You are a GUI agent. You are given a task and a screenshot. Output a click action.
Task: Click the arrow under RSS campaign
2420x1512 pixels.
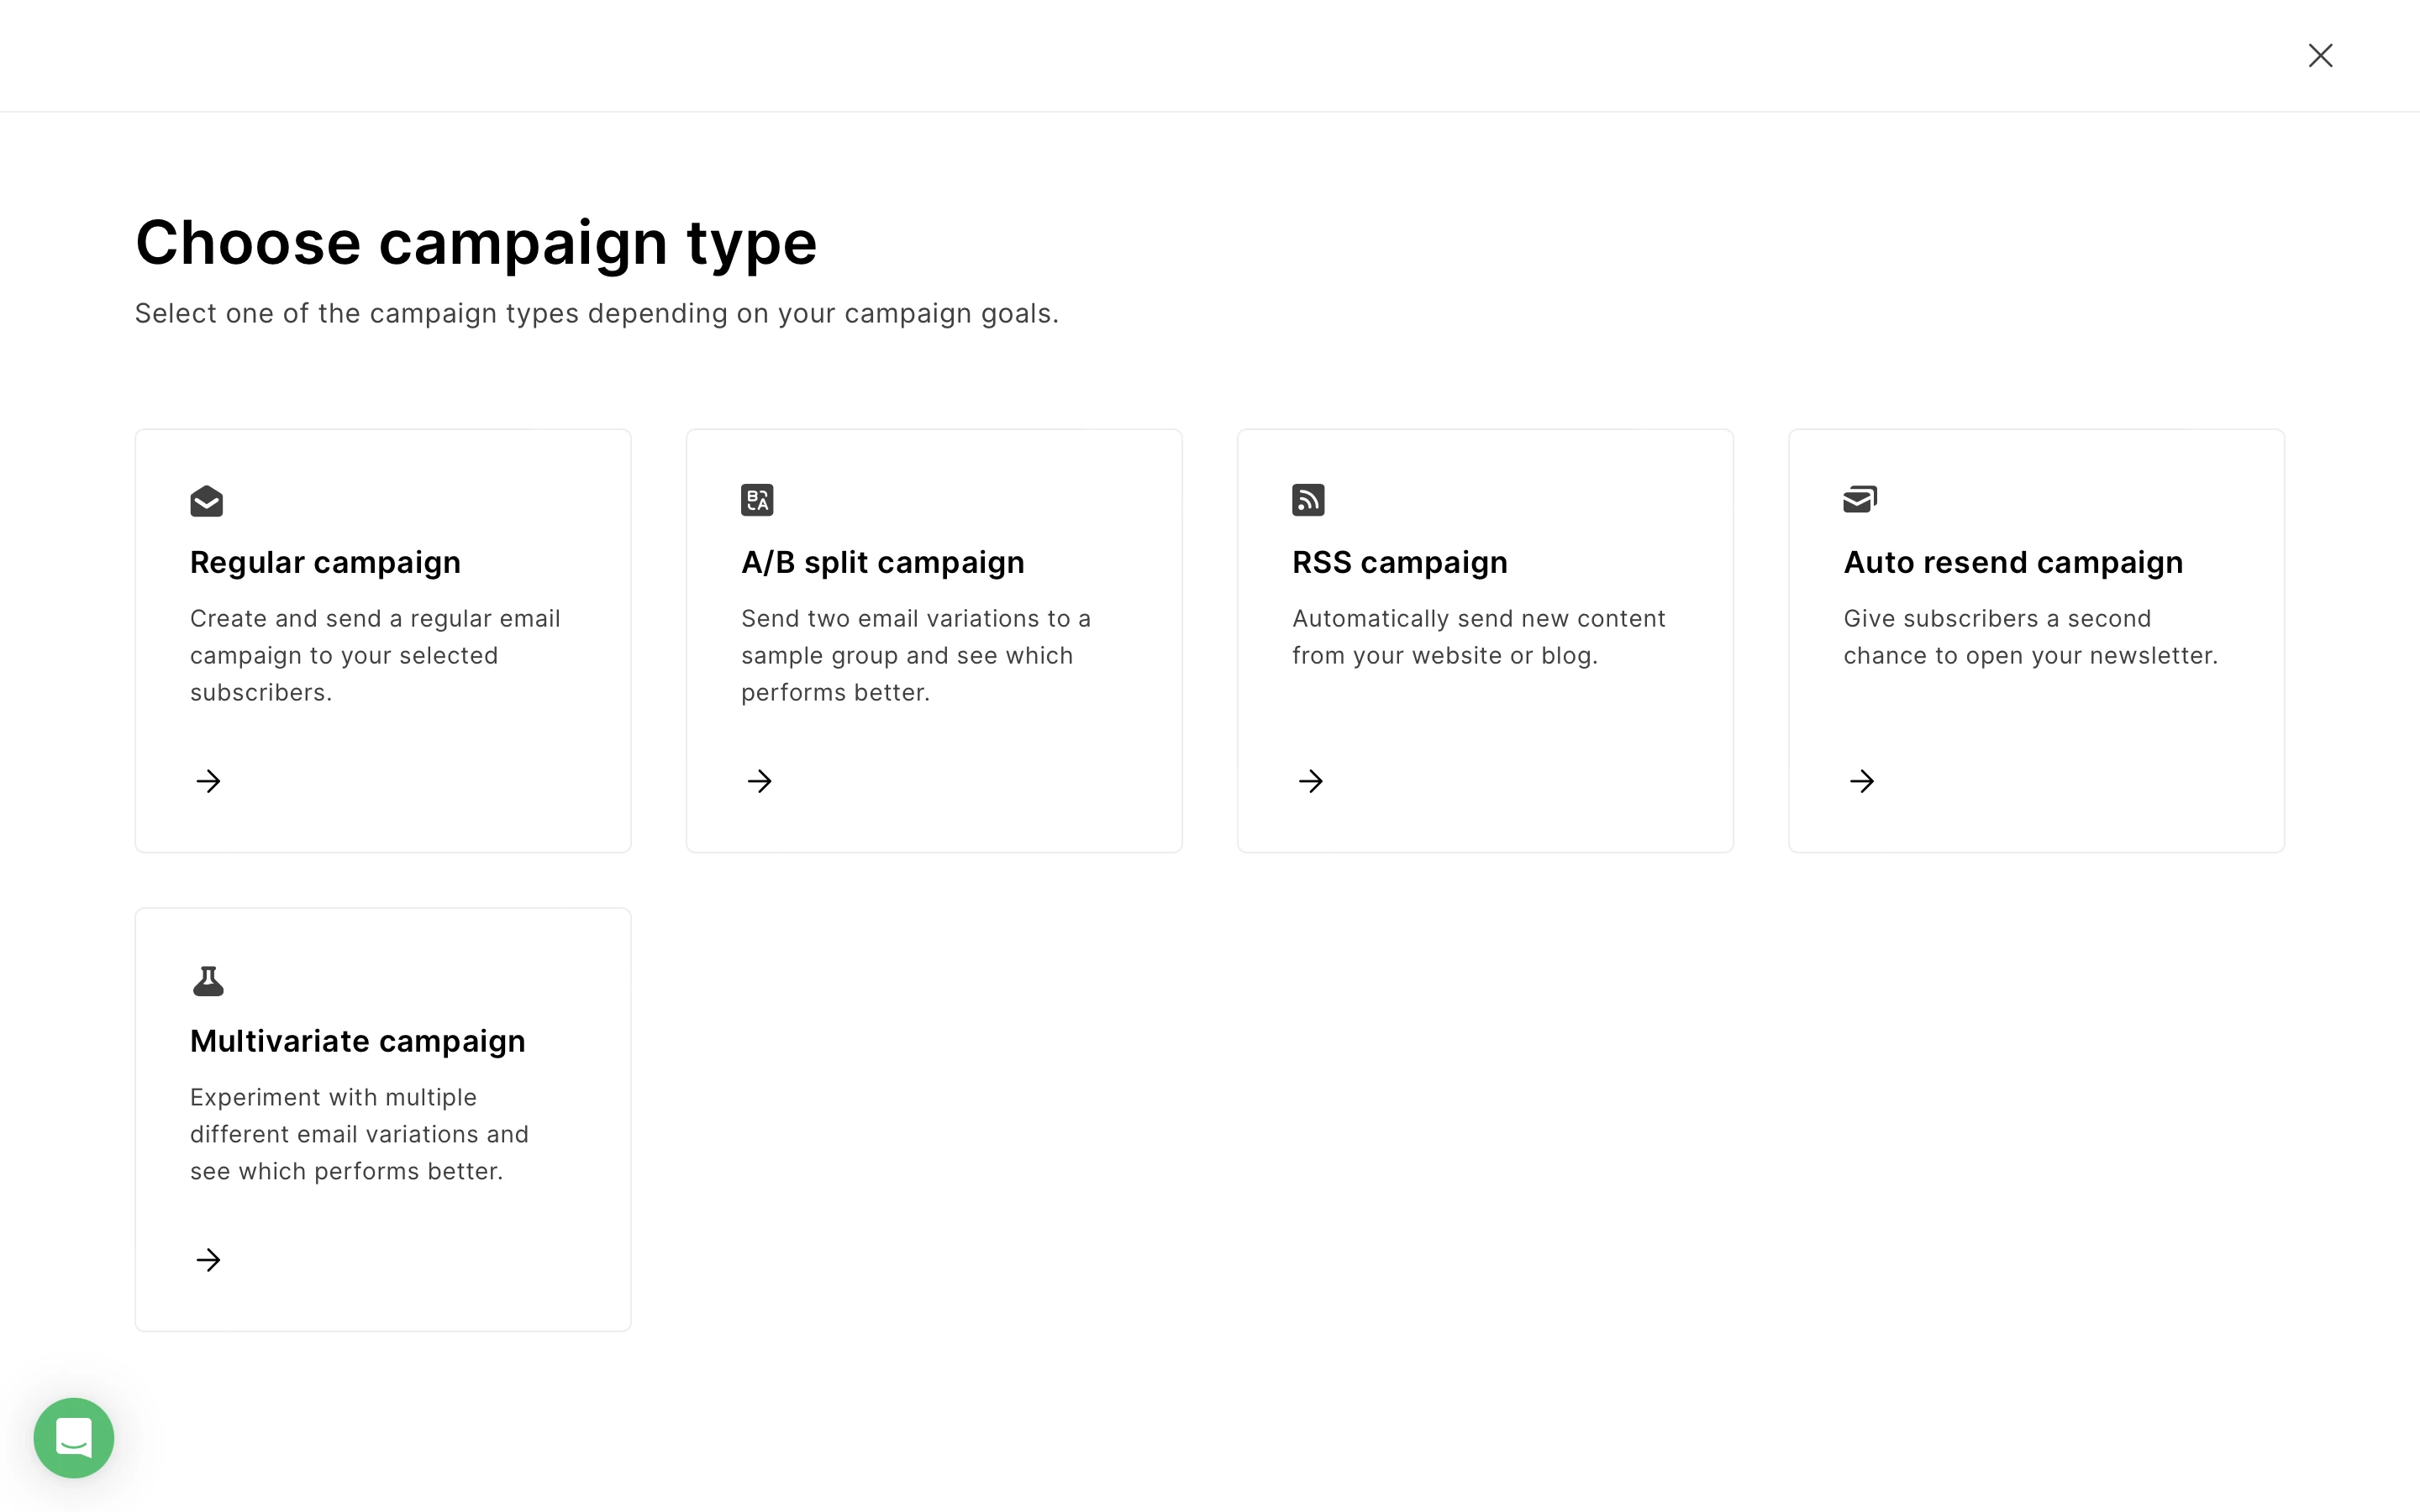[1311, 781]
